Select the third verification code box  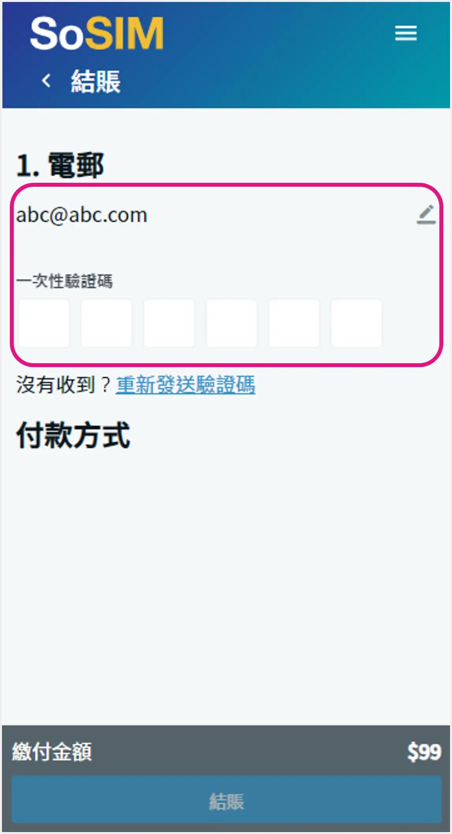(169, 323)
